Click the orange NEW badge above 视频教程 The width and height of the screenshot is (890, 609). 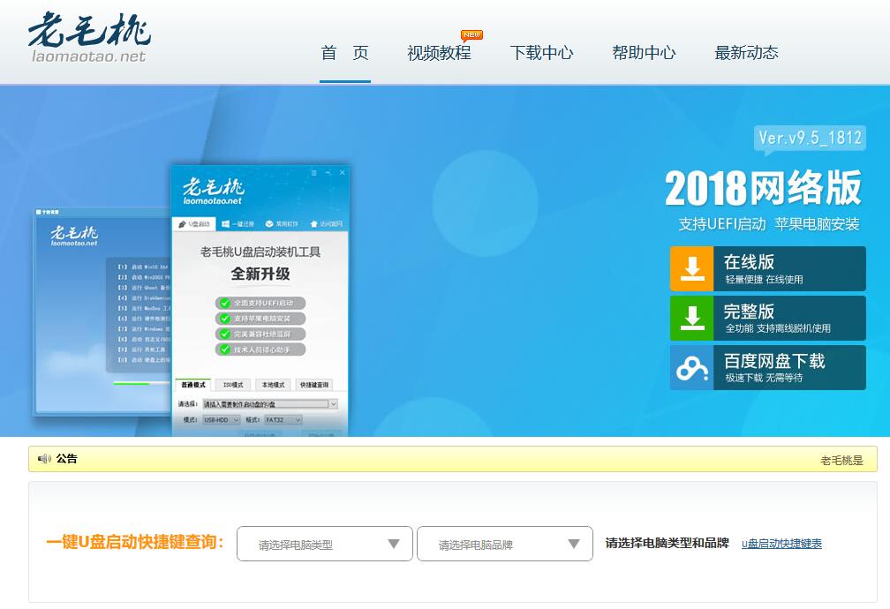click(x=471, y=36)
